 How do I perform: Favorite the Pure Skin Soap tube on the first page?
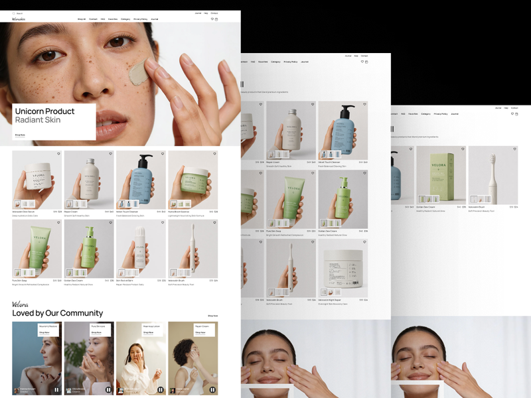click(58, 222)
